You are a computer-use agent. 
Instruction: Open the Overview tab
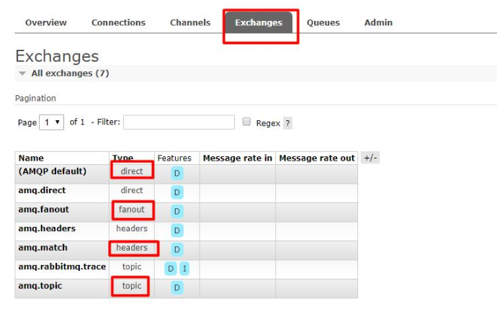point(46,22)
